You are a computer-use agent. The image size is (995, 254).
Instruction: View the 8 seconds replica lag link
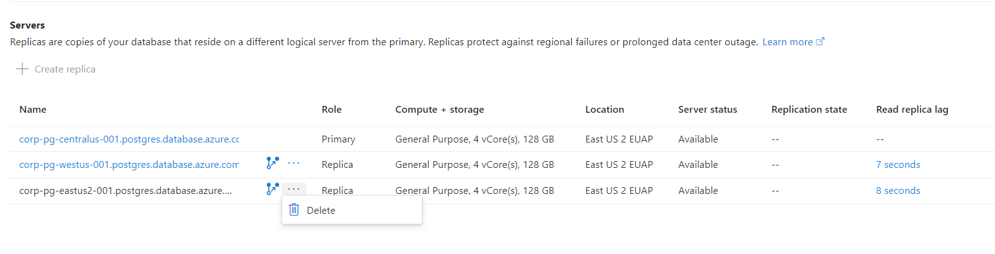(898, 191)
